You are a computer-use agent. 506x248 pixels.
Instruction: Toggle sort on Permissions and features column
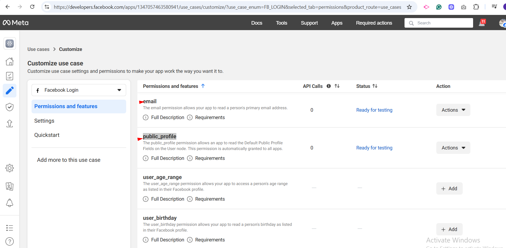pos(203,86)
